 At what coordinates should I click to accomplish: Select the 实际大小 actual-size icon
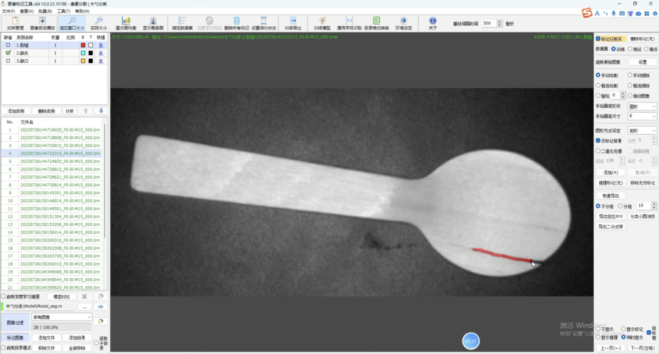coord(99,21)
